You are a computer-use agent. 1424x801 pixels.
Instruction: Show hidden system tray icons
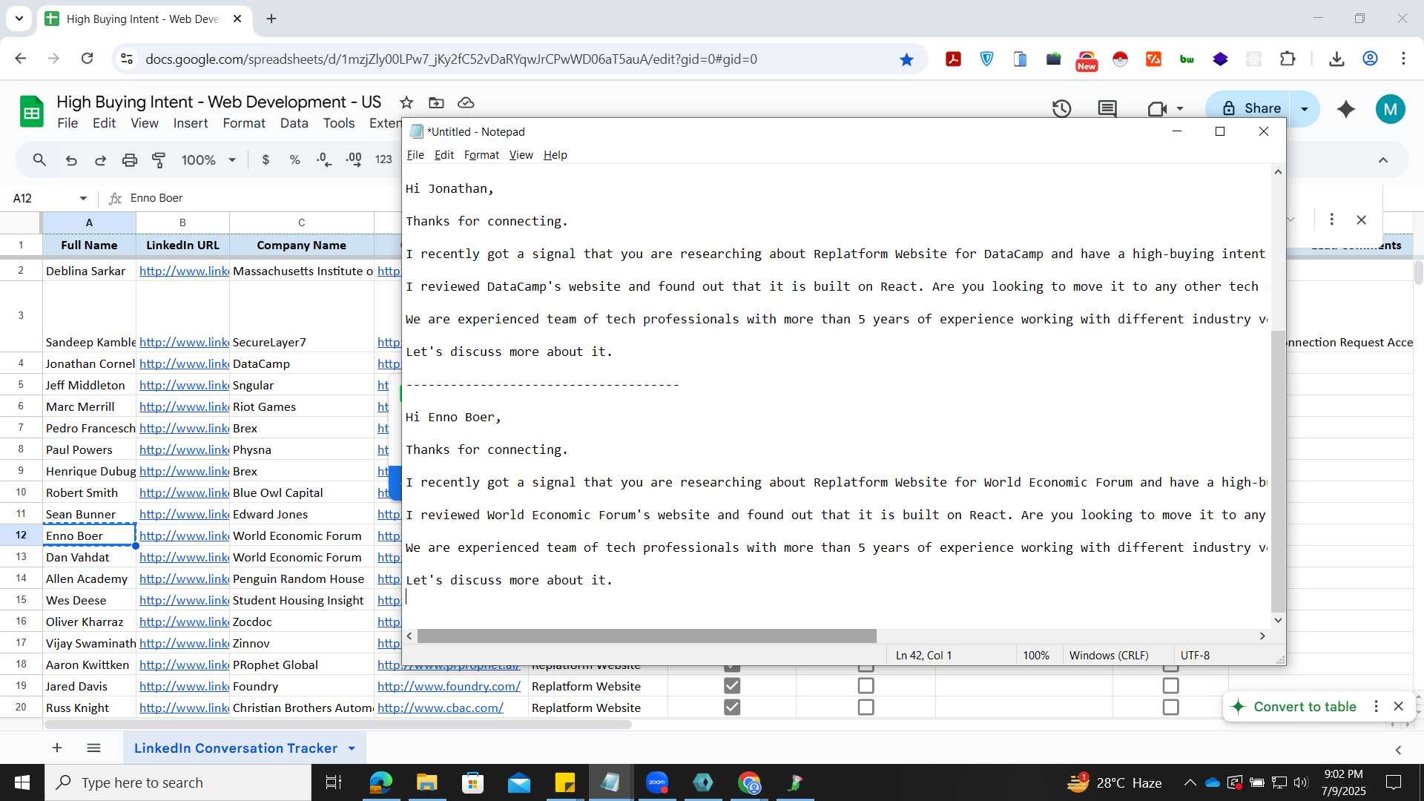pos(1190,782)
